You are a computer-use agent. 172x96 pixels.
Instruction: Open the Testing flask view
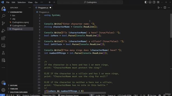(3, 53)
